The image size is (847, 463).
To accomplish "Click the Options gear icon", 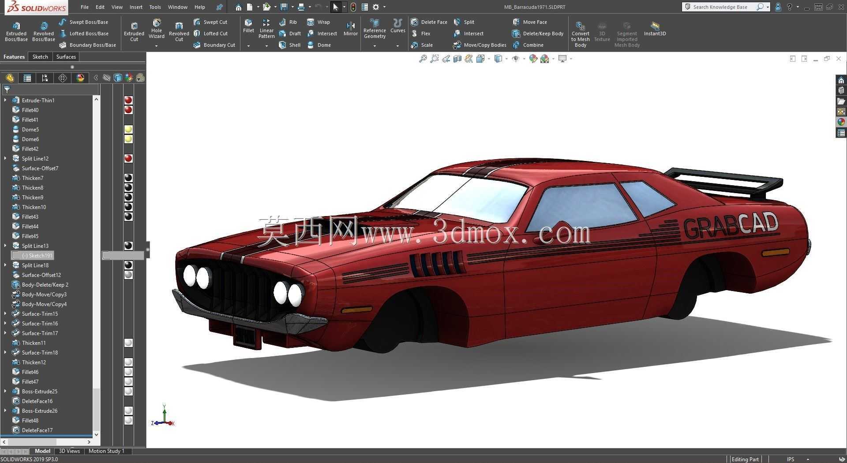I will 376,7.
